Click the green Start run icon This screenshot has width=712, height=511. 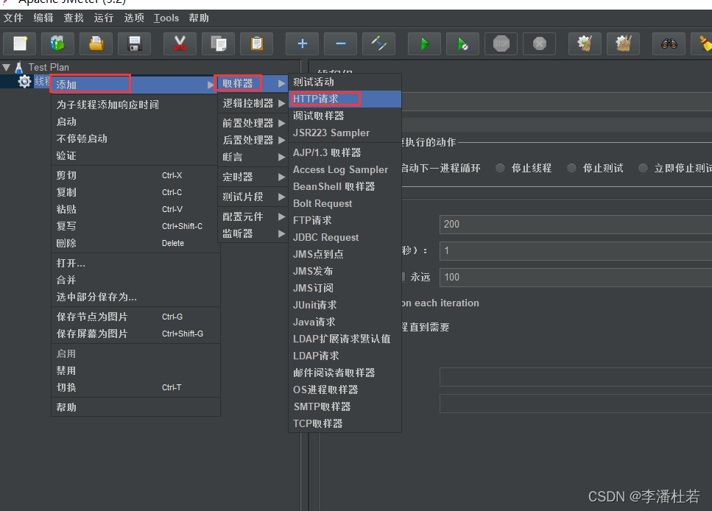coord(425,43)
